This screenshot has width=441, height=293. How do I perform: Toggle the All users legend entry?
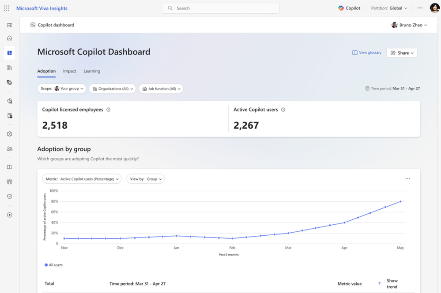53,265
